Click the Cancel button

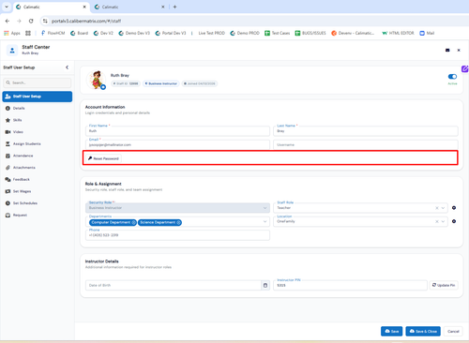tap(453, 331)
